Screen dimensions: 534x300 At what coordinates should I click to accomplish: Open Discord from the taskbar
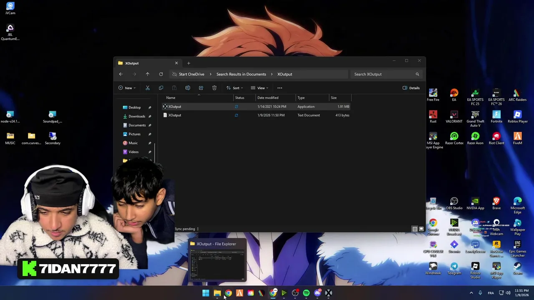click(317, 293)
